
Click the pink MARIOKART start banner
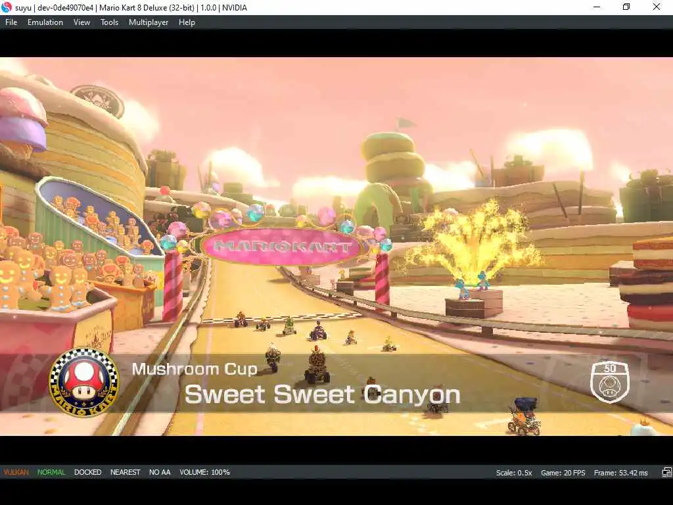(282, 247)
